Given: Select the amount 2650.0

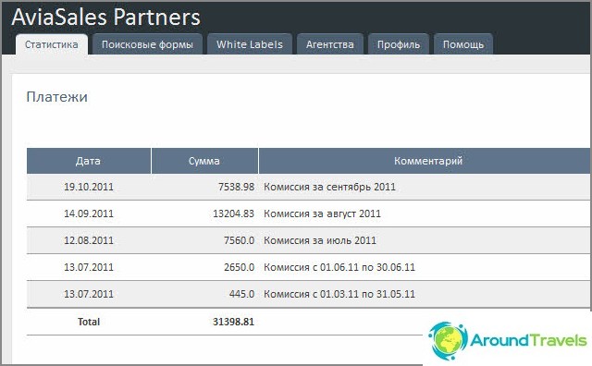Looking at the screenshot, I should coord(239,267).
